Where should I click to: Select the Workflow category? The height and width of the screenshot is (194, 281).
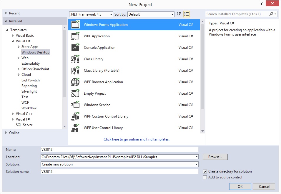pyautogui.click(x=29, y=108)
